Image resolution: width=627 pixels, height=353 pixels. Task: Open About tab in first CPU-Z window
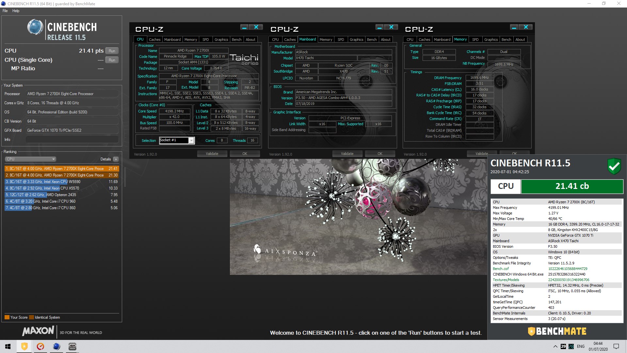[250, 40]
